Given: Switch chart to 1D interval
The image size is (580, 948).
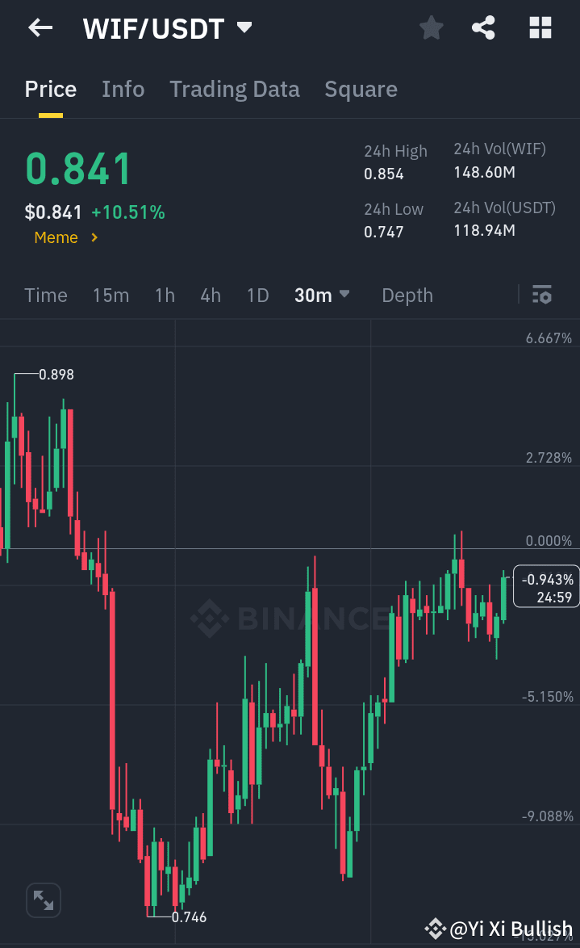Looking at the screenshot, I should pos(257,296).
